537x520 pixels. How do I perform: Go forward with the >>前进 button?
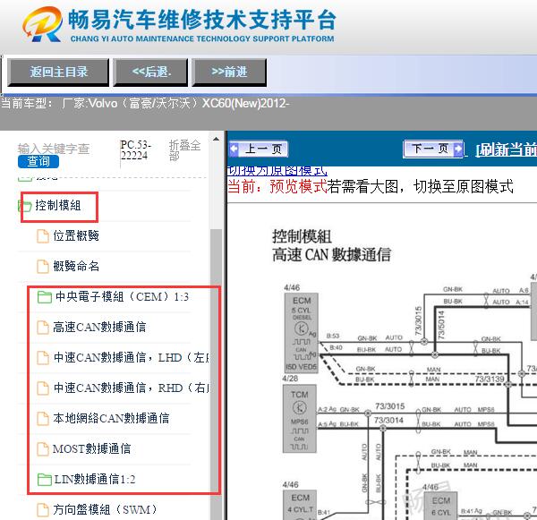(229, 72)
